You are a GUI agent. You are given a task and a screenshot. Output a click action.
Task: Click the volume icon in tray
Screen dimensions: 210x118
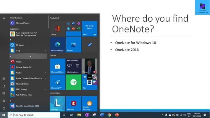click(x=185, y=115)
